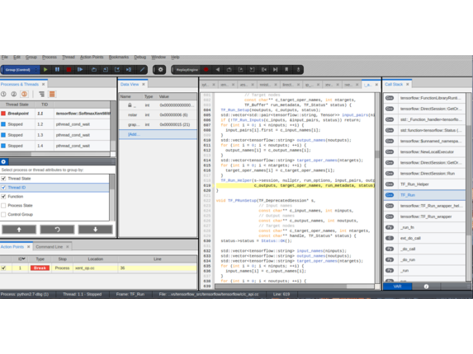Check the Control Group checkbox
Screen dimensions: 473x354
(x=3, y=214)
